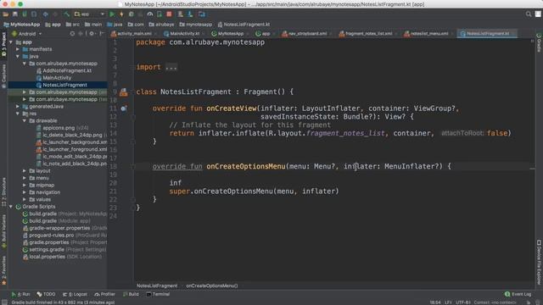This screenshot has width=543, height=305.
Task: Open the Build tool window
Action: pos(131,294)
